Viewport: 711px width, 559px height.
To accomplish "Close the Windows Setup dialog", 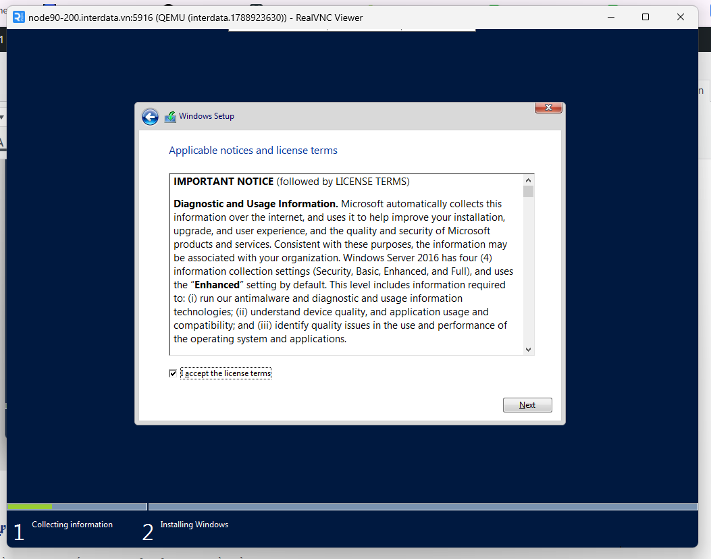I will (x=548, y=107).
